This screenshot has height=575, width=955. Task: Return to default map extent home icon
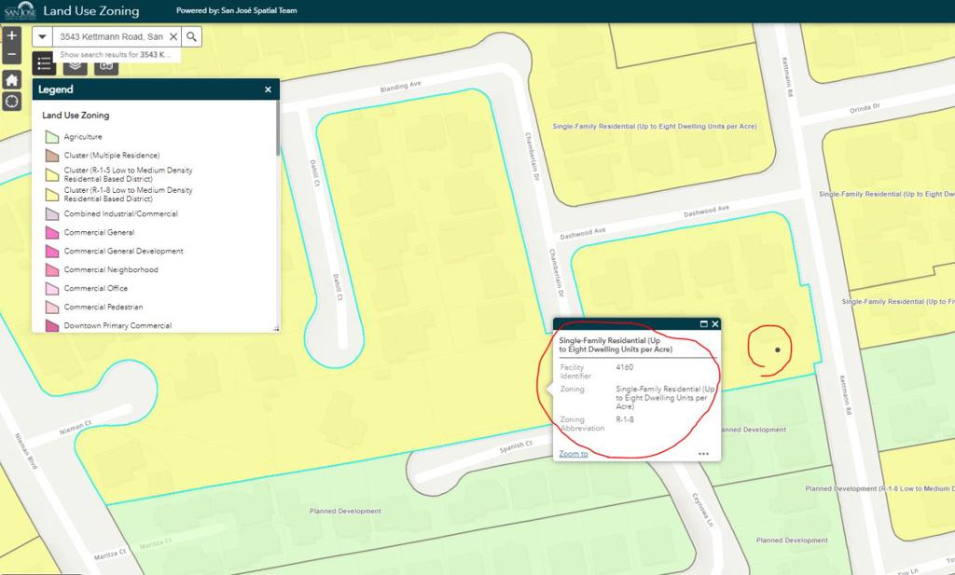(x=11, y=80)
